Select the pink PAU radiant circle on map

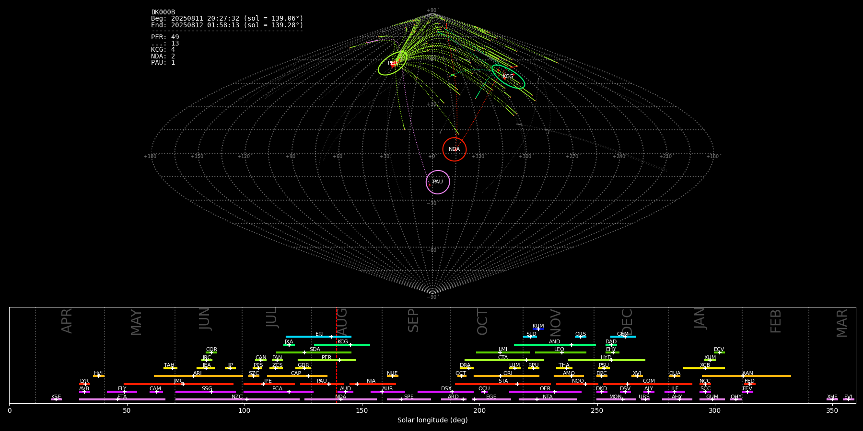438,182
